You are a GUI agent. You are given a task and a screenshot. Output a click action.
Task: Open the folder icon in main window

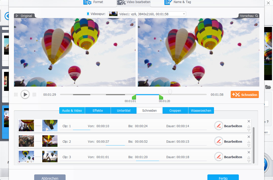click(268, 87)
